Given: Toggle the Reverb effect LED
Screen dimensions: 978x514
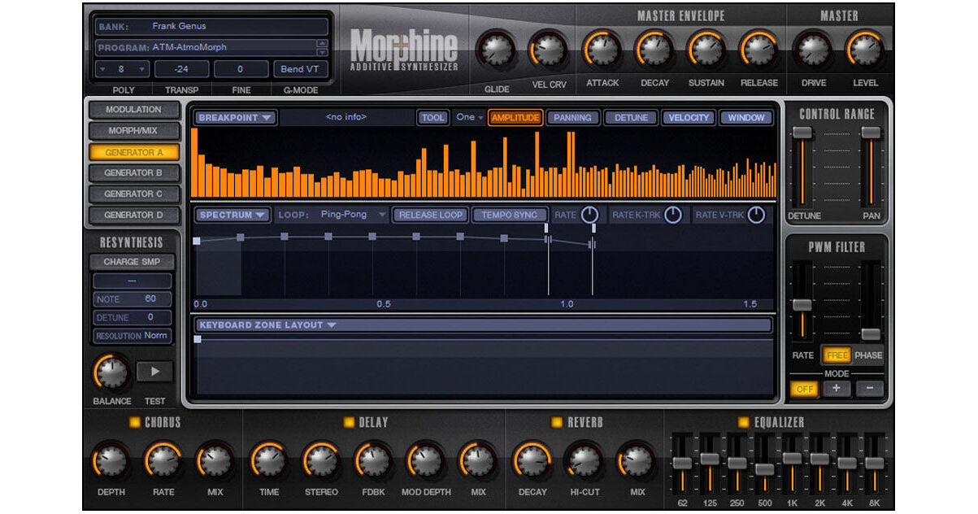Looking at the screenshot, I should (557, 422).
